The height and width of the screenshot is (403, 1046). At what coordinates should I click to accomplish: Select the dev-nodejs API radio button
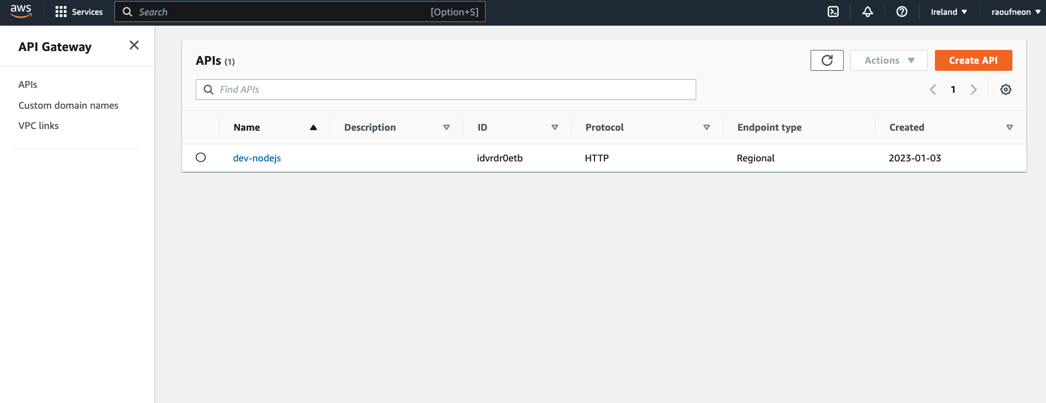201,158
